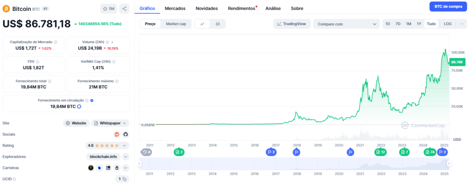Viewport: 468px width, 184px height.
Task: Copy the UCID with the copy icon
Action: 124,179
